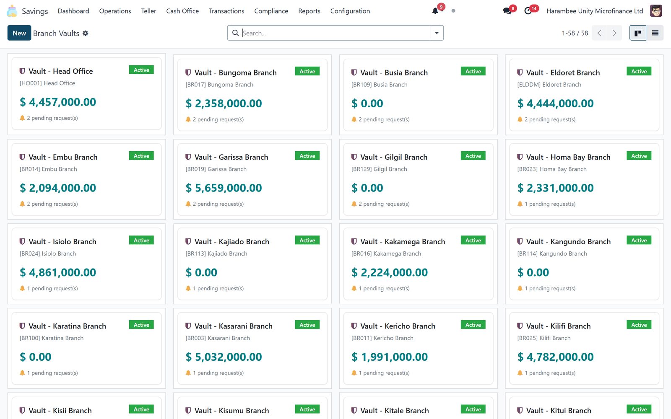Click [BR113] Kajiado Branch text
This screenshot has height=419, width=671.
[x=216, y=253]
